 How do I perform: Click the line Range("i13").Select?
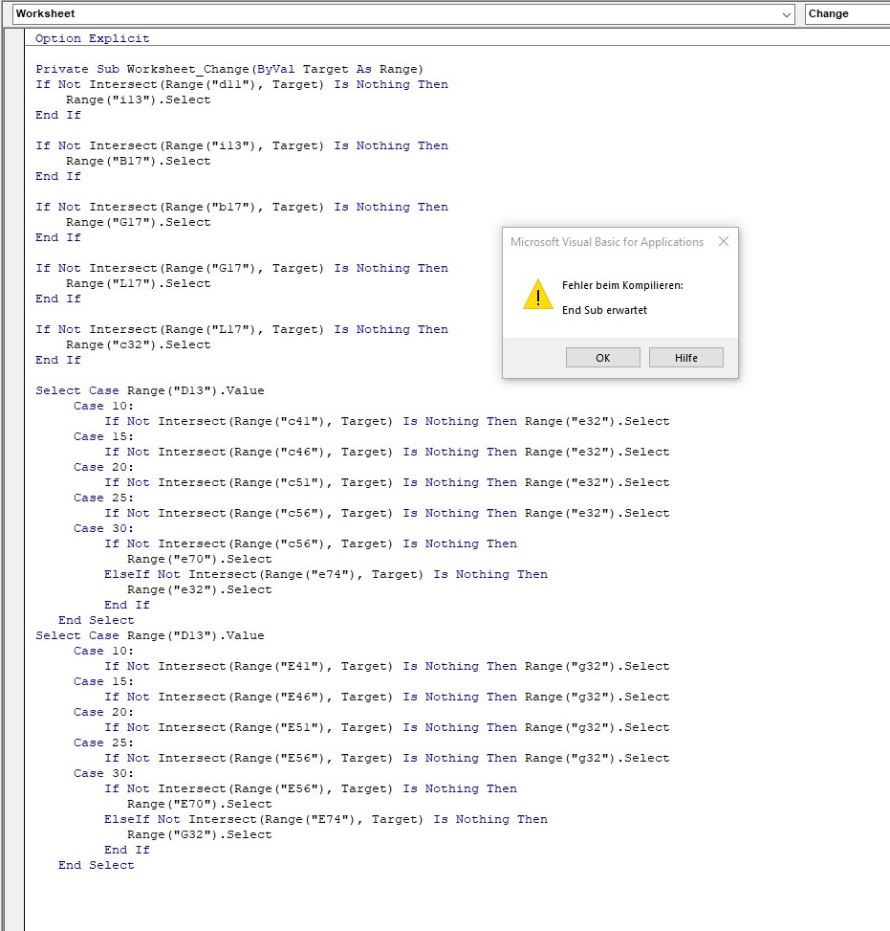pyautogui.click(x=139, y=100)
